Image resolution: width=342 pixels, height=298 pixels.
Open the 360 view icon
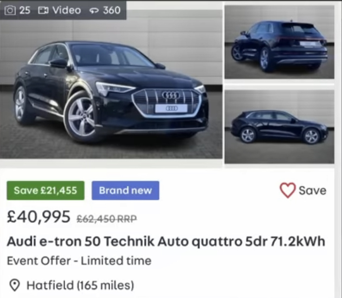[94, 11]
